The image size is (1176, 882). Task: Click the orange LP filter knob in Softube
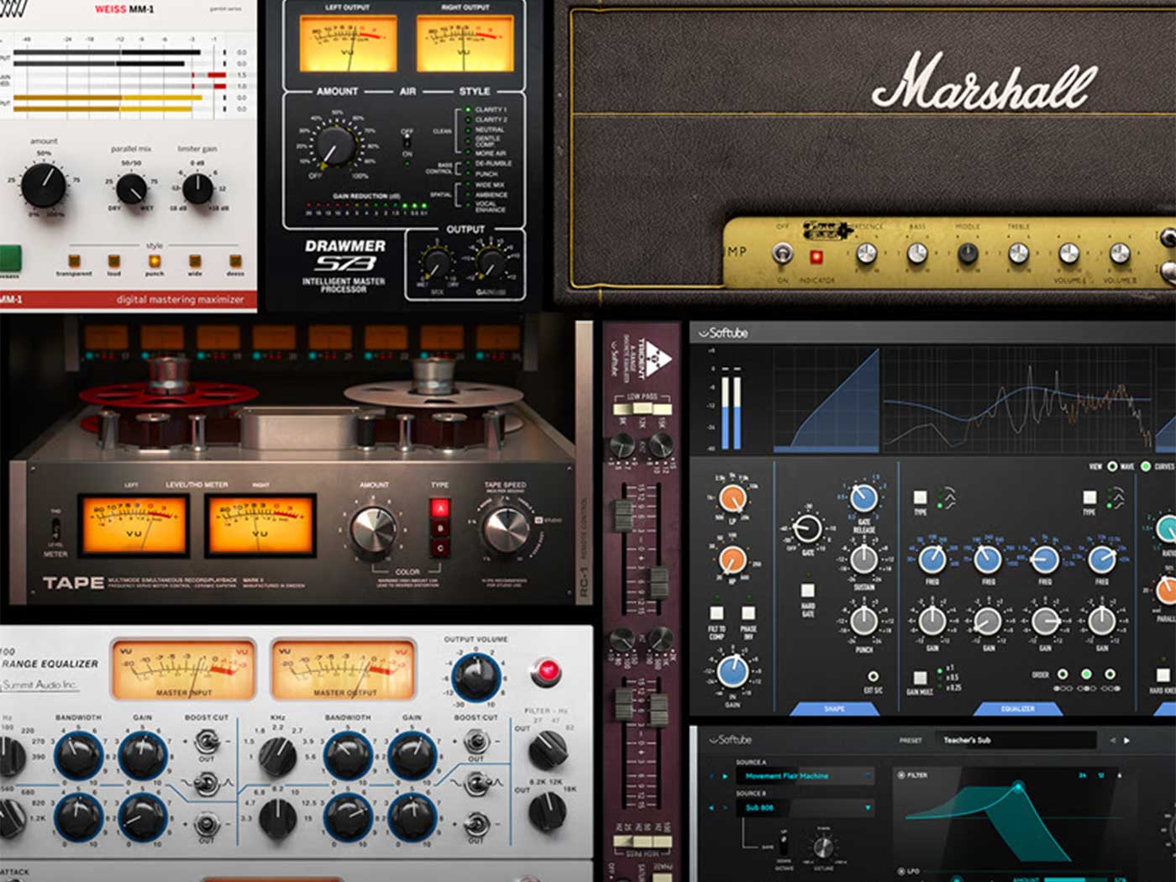point(732,498)
